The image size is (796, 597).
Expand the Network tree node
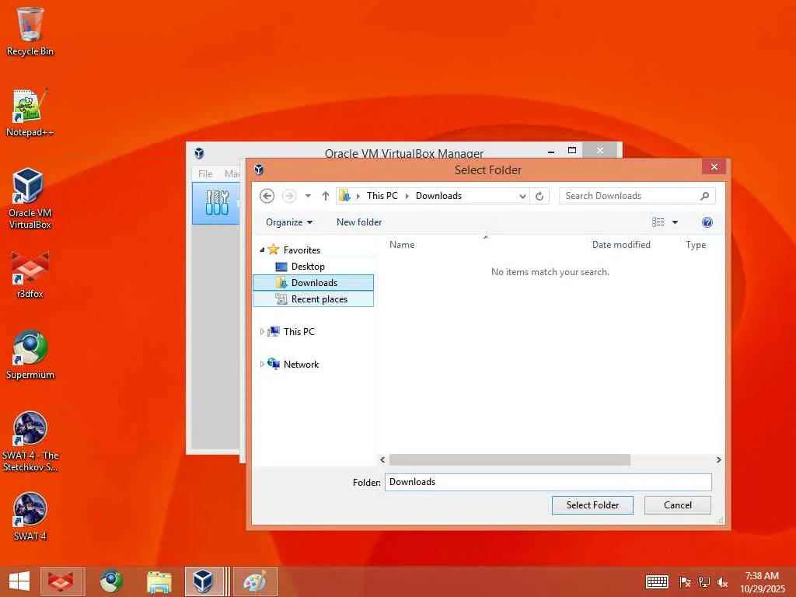[x=262, y=364]
